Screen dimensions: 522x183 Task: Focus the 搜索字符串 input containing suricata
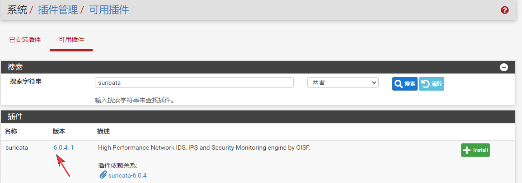pos(194,83)
